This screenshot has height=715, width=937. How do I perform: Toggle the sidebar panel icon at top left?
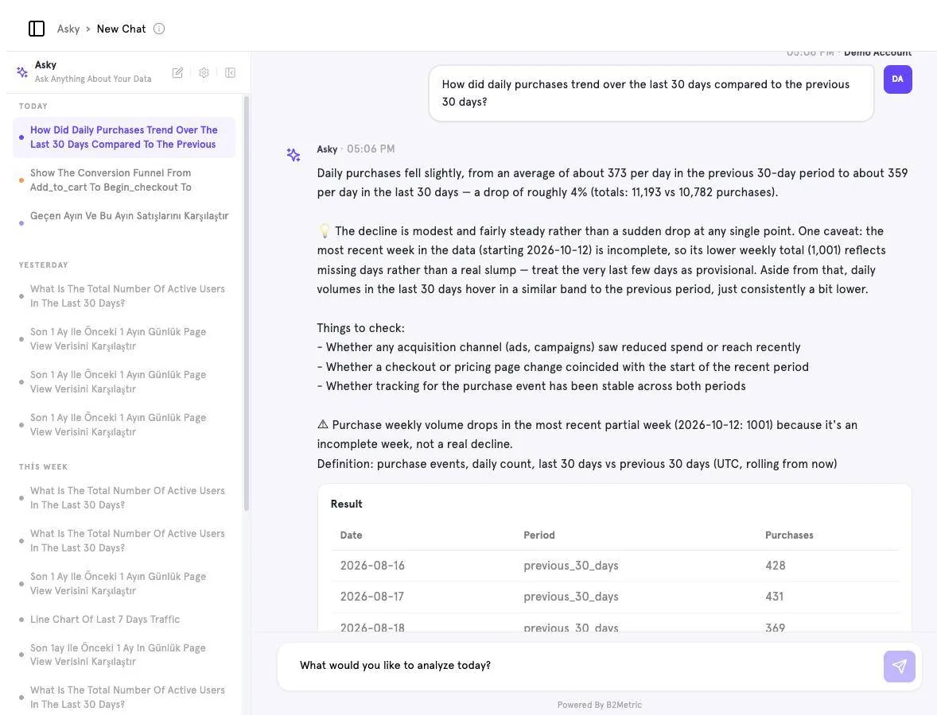37,29
